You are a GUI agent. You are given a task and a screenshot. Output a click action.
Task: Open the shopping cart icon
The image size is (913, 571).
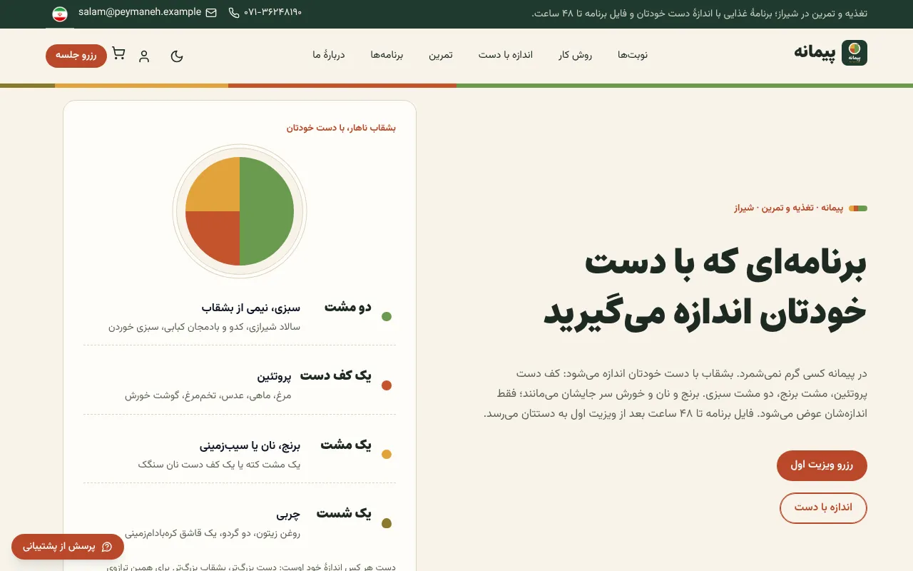[119, 54]
